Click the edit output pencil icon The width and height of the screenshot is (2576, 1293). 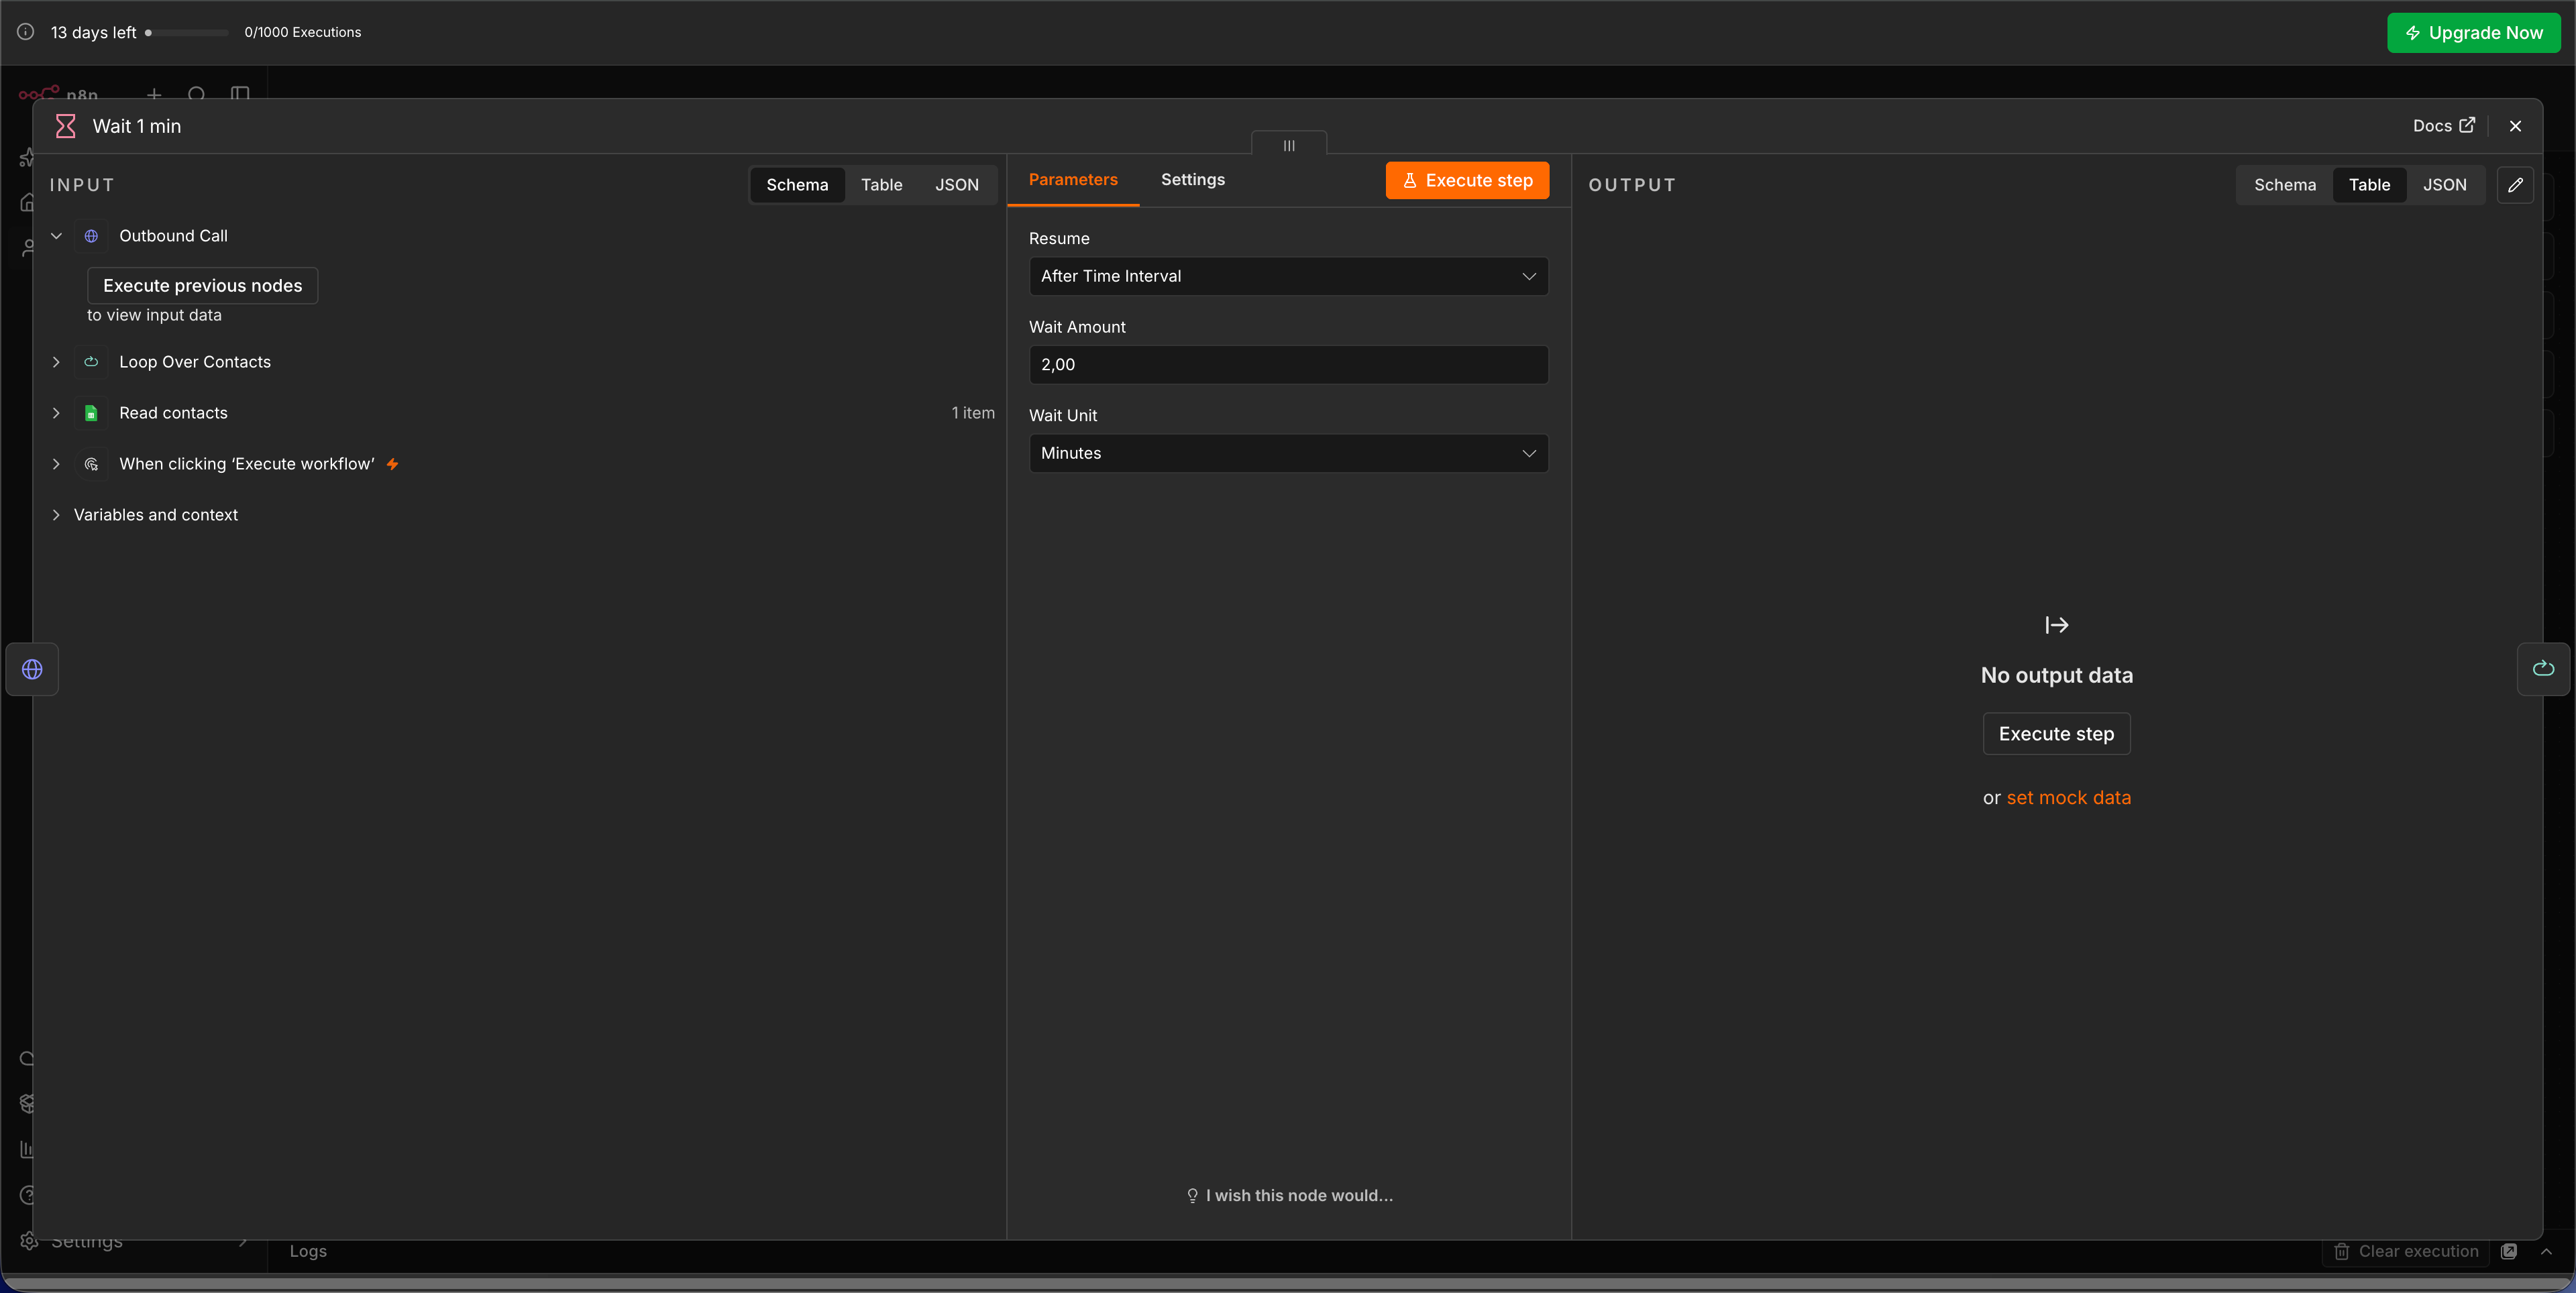[x=2515, y=185]
